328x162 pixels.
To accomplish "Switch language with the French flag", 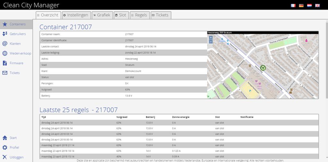I will click(293, 6).
